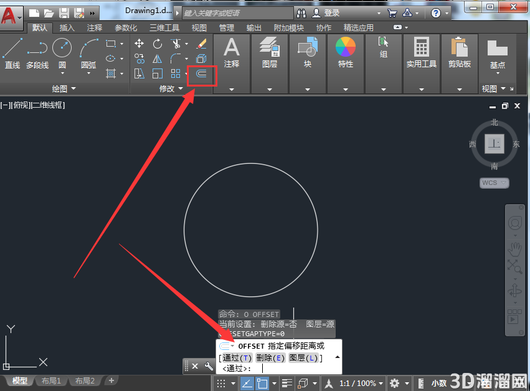The height and width of the screenshot is (391, 530).
Task: Toggle object snap in status bar
Action: (262, 384)
